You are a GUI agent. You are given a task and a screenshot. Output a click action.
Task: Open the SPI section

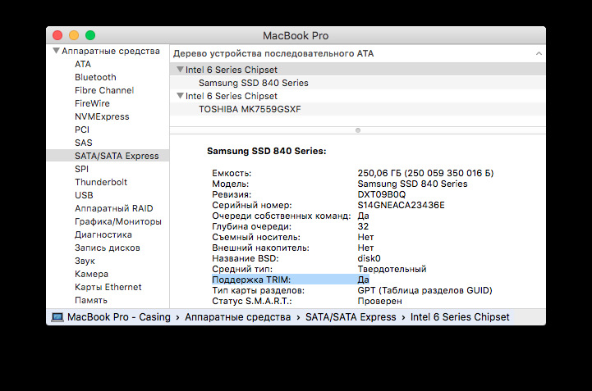click(81, 169)
